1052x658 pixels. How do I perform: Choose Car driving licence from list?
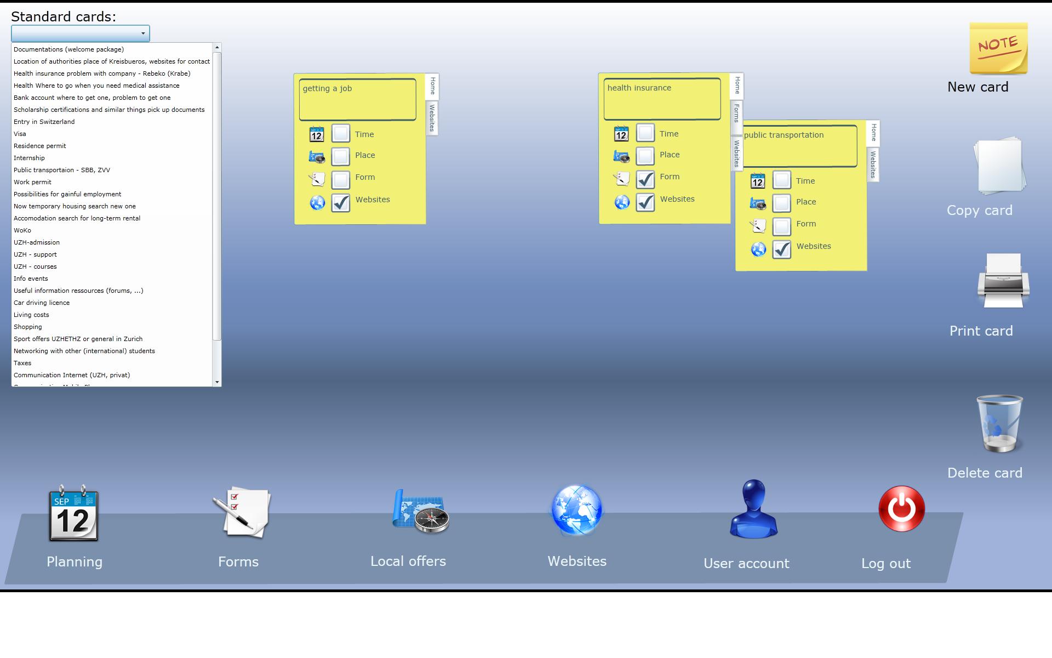click(x=112, y=303)
